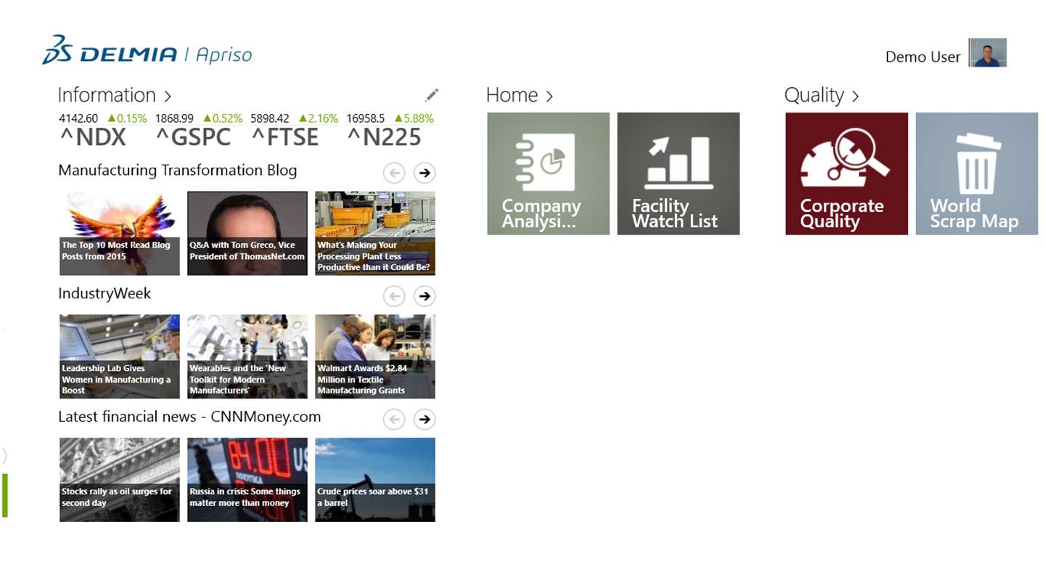
Task: Select the ^N225 stock index
Action: point(384,136)
